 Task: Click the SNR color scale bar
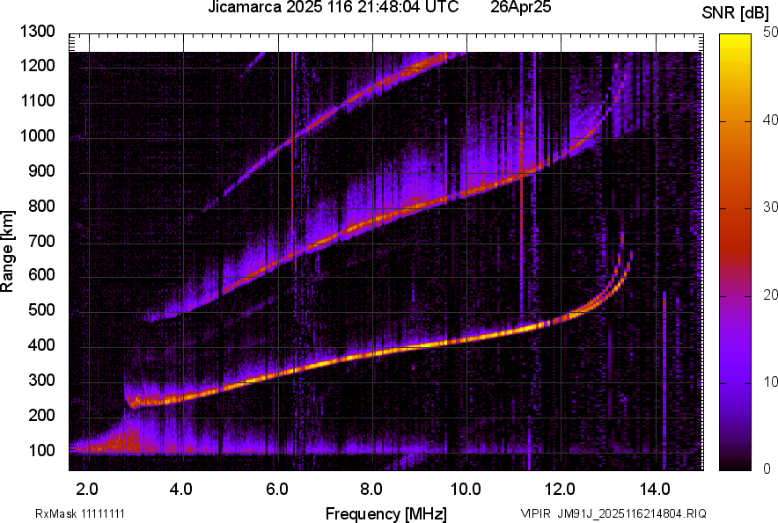[x=735, y=252]
